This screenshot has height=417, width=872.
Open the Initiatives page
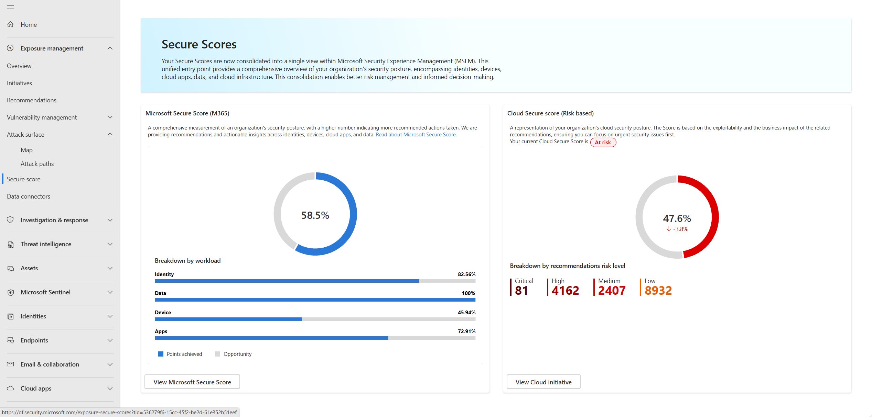pos(19,83)
